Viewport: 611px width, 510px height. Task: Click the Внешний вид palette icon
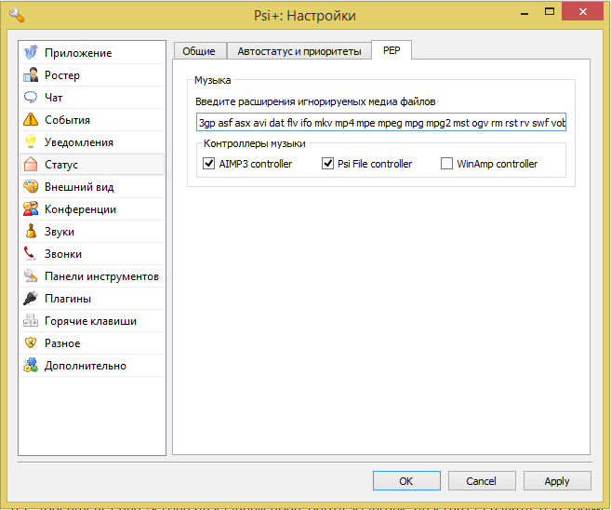pos(31,187)
